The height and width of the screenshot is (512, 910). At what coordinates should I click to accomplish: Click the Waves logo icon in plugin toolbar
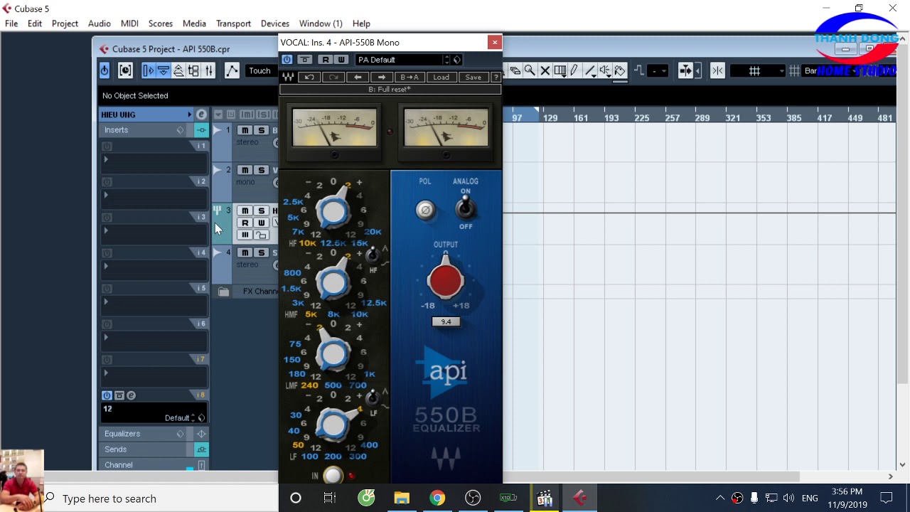point(288,77)
